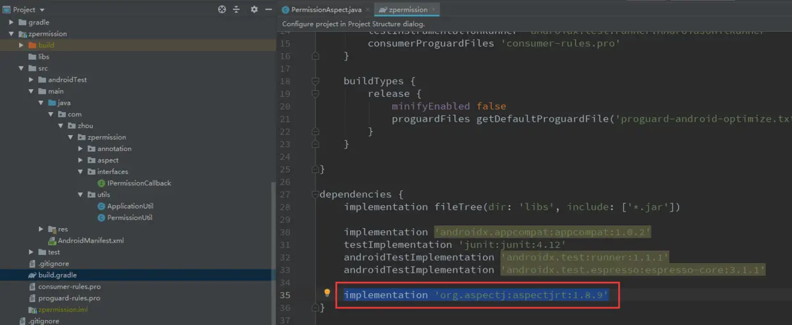
Task: Collapse the java folder arrow
Action: click(x=41, y=103)
